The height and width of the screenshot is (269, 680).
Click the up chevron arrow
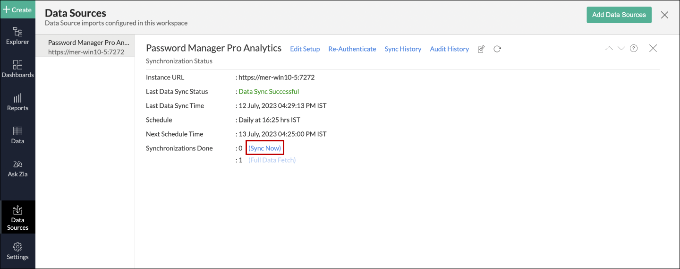(x=609, y=48)
